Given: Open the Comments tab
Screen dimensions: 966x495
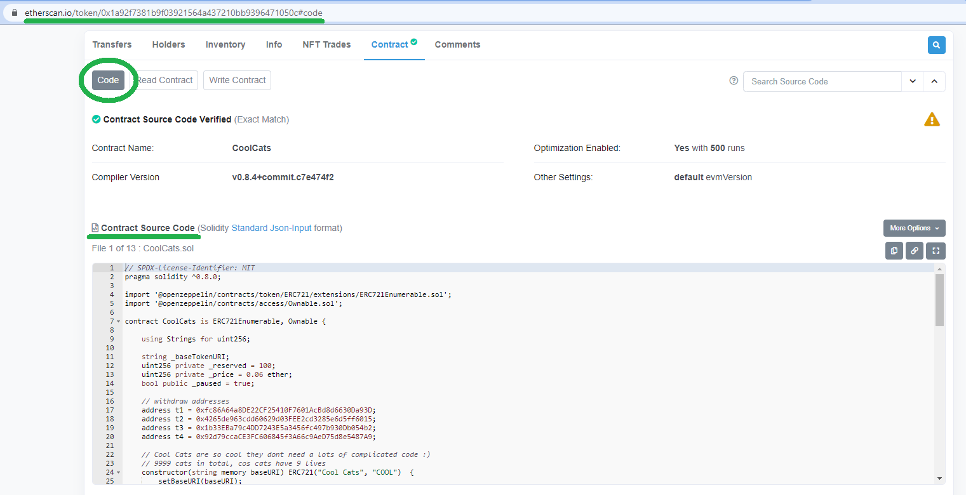Looking at the screenshot, I should pos(457,44).
